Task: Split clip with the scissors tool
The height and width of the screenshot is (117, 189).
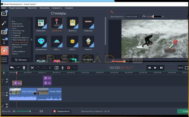Action: coord(32,68)
